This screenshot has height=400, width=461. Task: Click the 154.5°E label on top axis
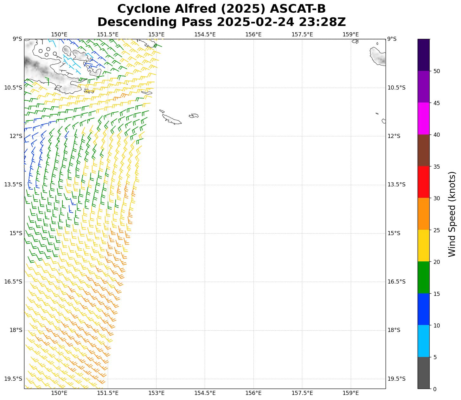tap(205, 34)
